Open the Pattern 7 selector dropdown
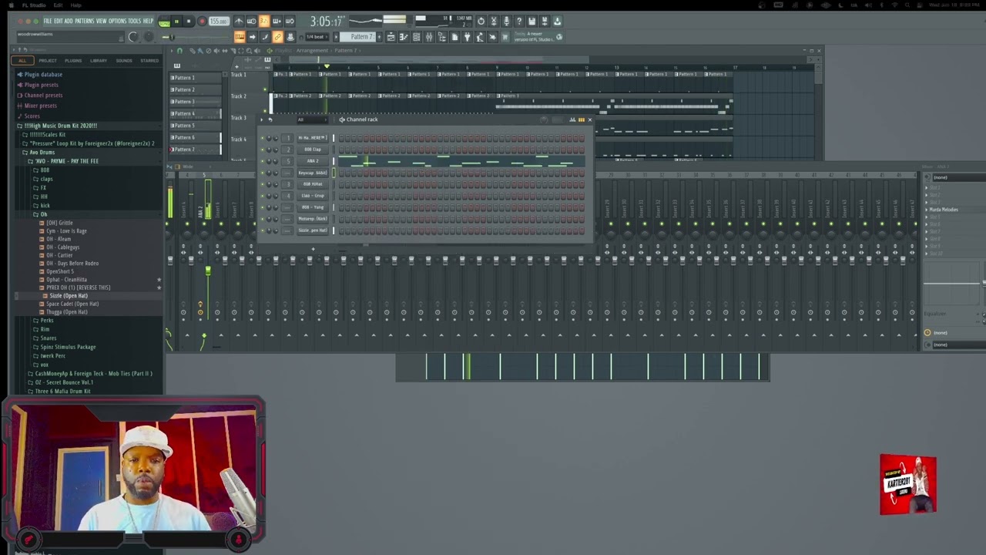 (x=357, y=36)
